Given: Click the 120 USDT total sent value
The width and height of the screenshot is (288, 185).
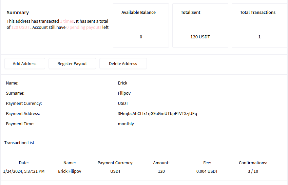Looking at the screenshot, I should tap(200, 37).
